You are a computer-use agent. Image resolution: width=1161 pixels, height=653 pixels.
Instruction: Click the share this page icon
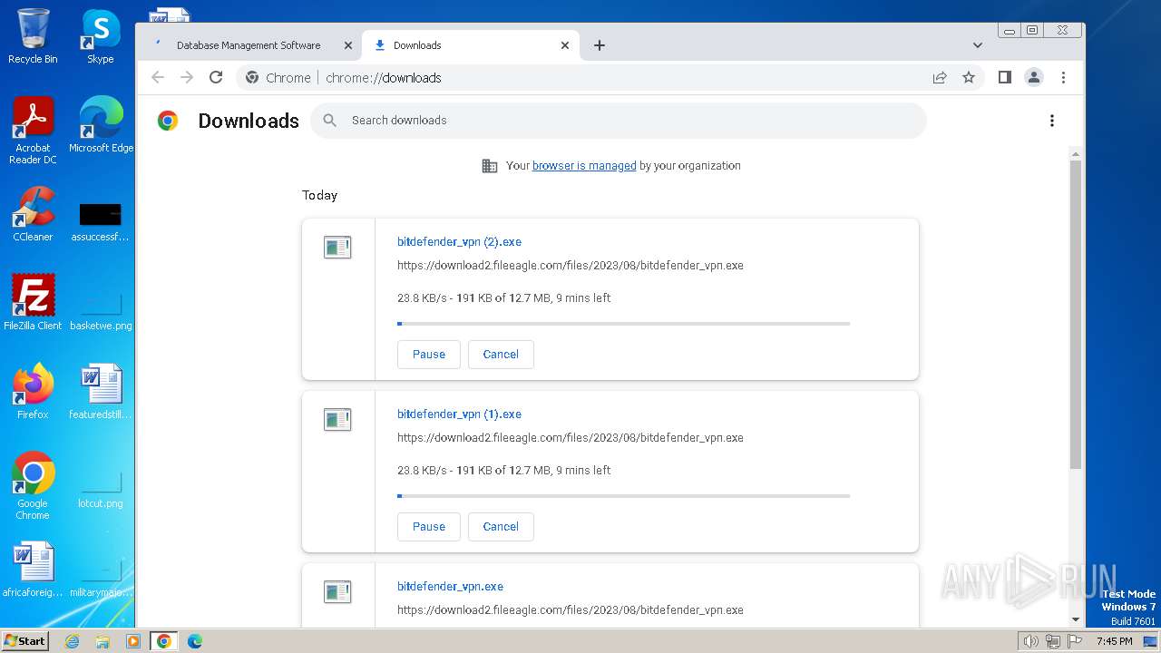pos(940,78)
